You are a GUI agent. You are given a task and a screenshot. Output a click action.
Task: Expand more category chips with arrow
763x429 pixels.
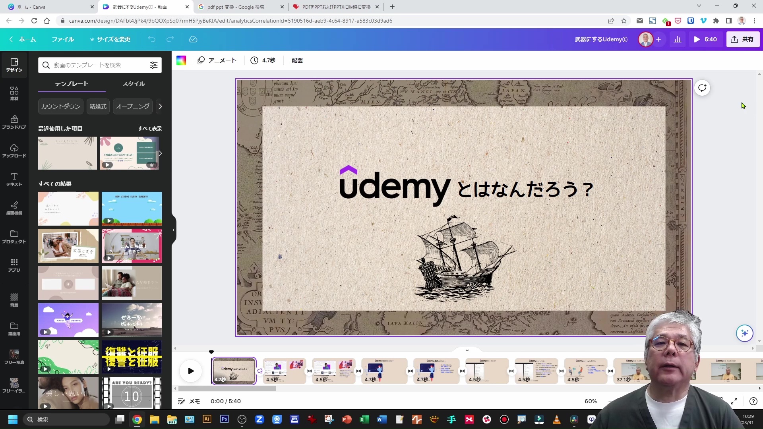pos(160,106)
